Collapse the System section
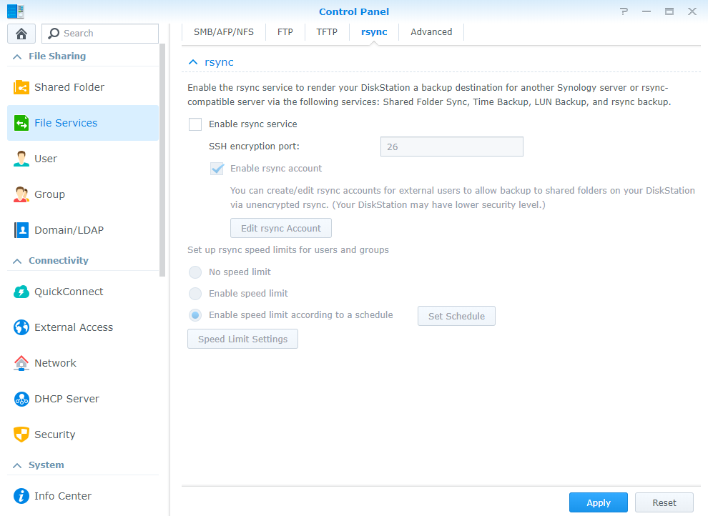Image resolution: width=708 pixels, height=516 pixels. [17, 465]
